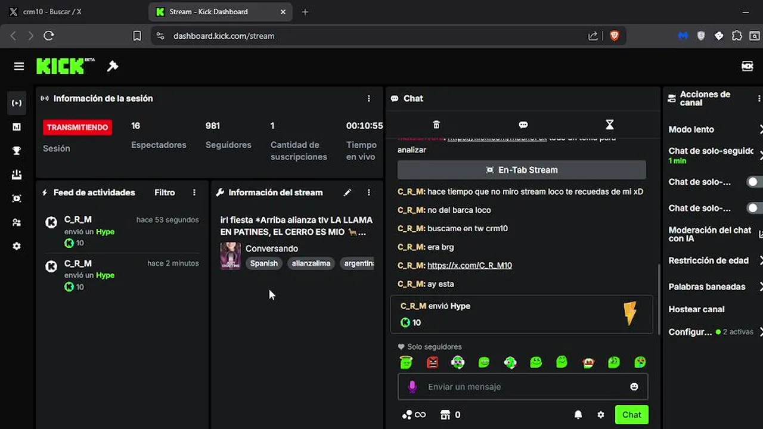Open Información del stream options menu
Viewport: 763px width, 429px height.
click(368, 192)
